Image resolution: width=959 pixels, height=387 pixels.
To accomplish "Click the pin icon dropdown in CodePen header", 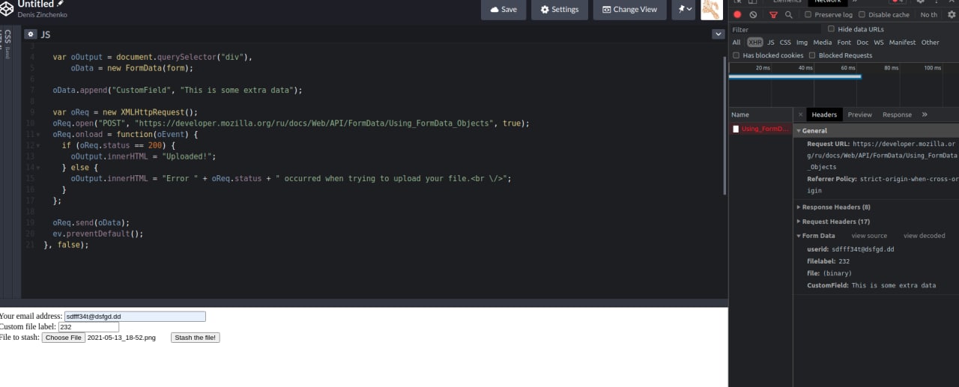I will [x=684, y=10].
